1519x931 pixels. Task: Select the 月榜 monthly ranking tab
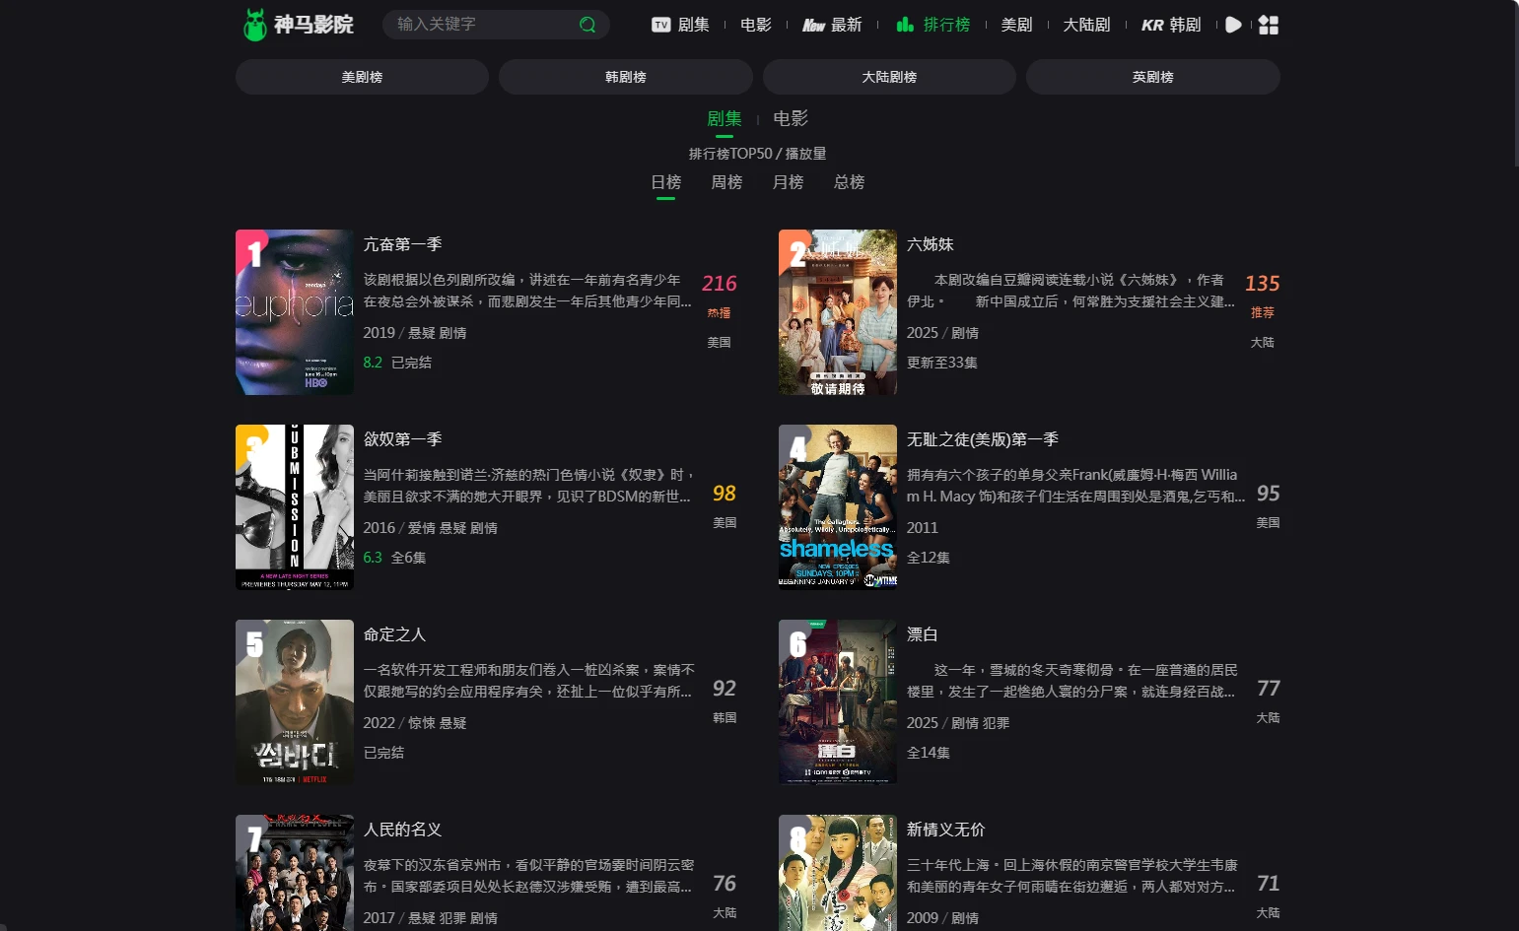click(x=788, y=182)
